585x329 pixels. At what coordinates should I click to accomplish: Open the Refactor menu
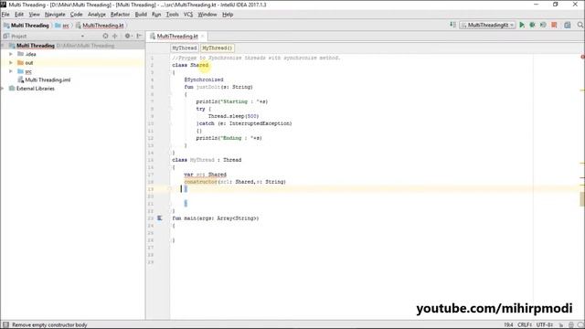[x=120, y=15]
